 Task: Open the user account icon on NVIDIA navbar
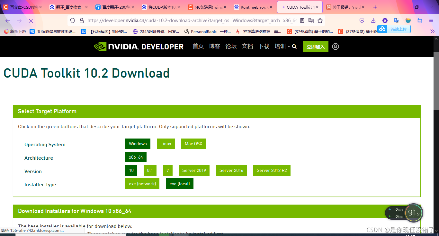(336, 46)
